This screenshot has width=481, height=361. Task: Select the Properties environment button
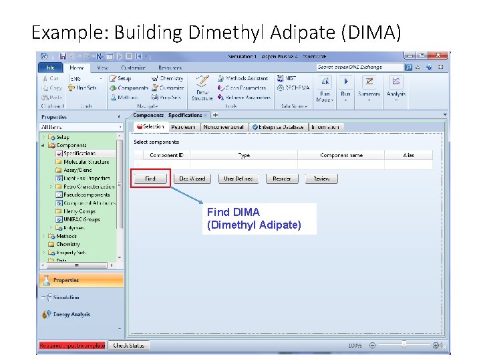(82, 280)
